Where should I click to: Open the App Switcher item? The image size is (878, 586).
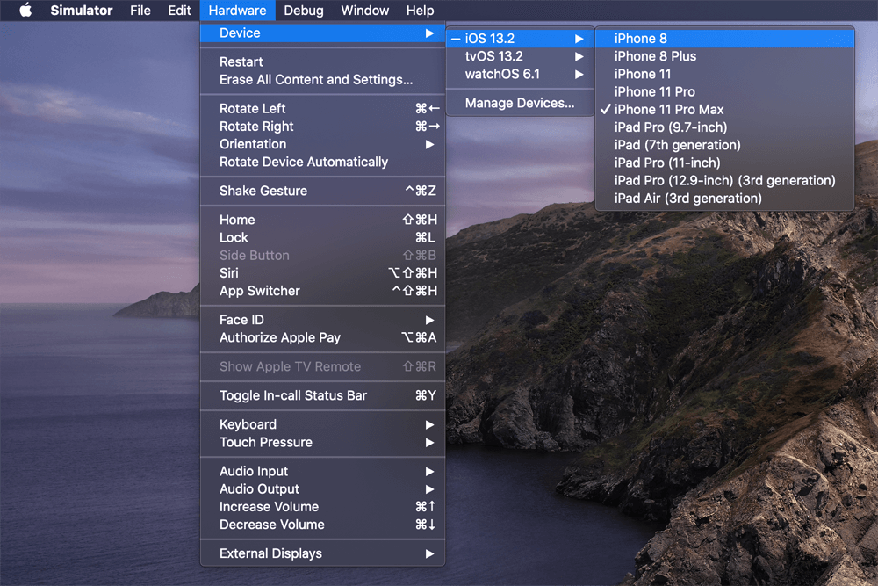[322, 291]
